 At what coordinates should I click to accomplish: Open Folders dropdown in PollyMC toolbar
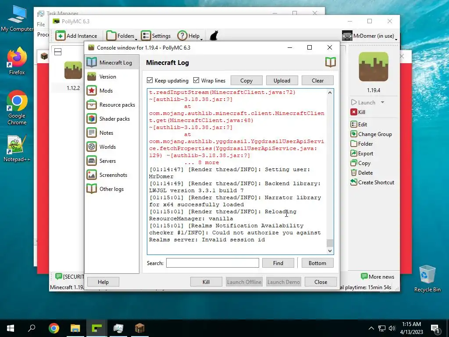(122, 36)
